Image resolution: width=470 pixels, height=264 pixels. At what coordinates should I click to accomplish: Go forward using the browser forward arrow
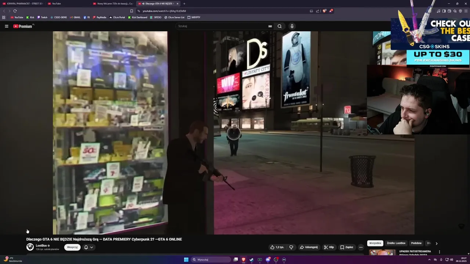(x=9, y=11)
